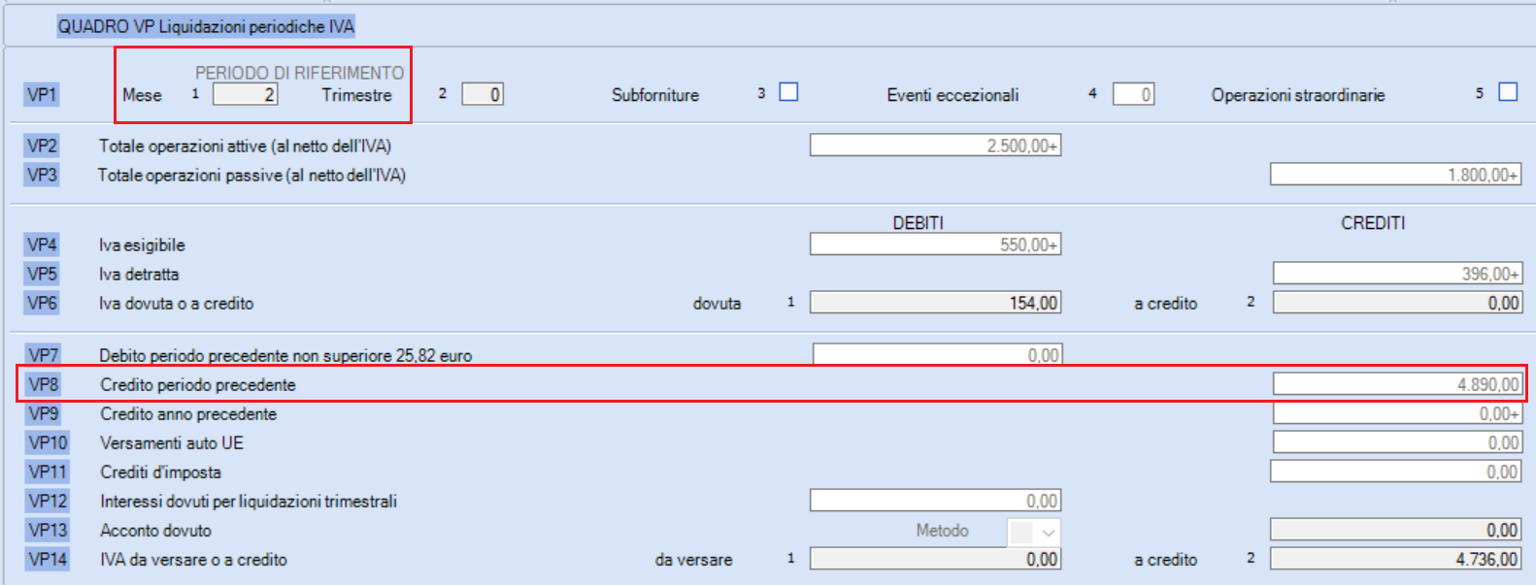Tick the Subforniture checkbox
The image size is (1536, 585).
click(788, 92)
